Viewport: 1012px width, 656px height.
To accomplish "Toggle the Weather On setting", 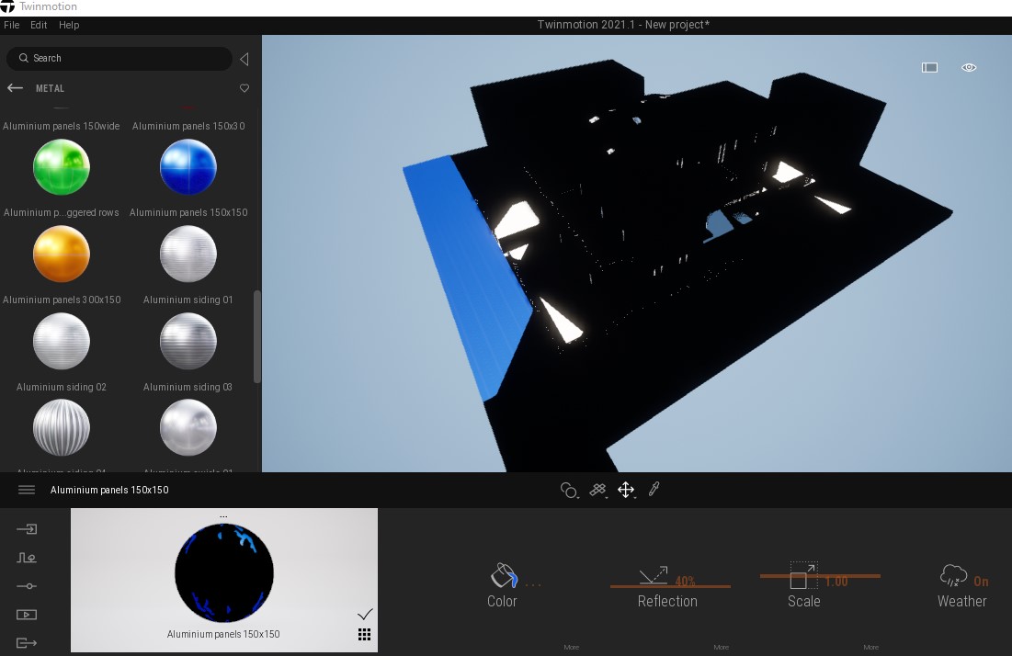I will (961, 585).
